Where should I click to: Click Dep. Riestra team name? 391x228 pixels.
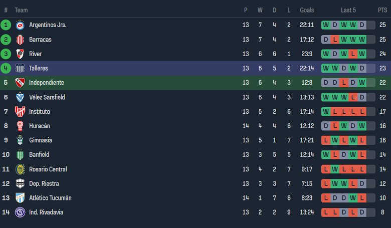click(x=44, y=184)
